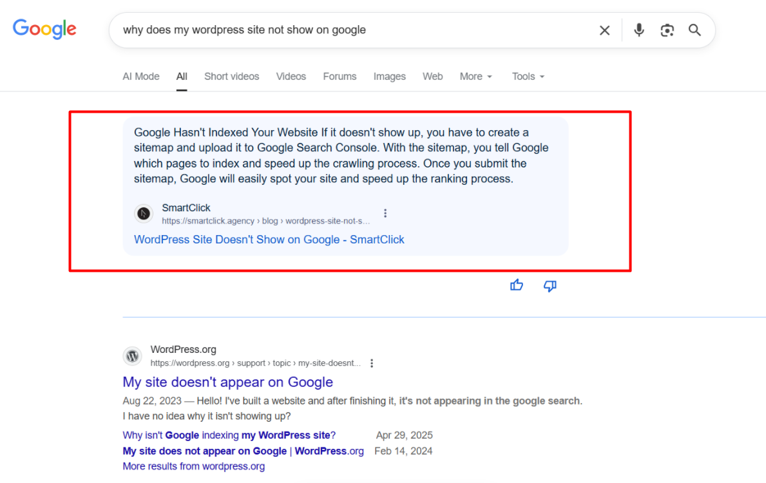Click the Google logo to return home

point(44,29)
